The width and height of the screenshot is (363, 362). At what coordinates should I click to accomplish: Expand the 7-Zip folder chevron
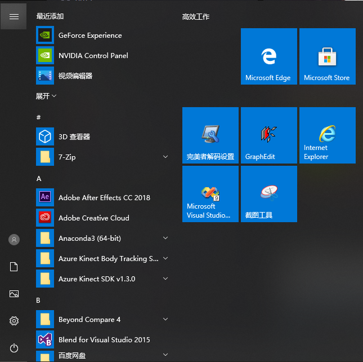(x=165, y=157)
